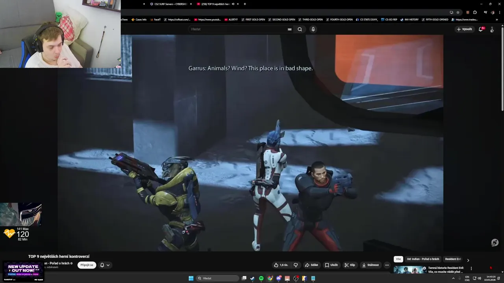The height and width of the screenshot is (283, 504).
Task: Open the FaceIT bookmark
Action: tap(155, 19)
